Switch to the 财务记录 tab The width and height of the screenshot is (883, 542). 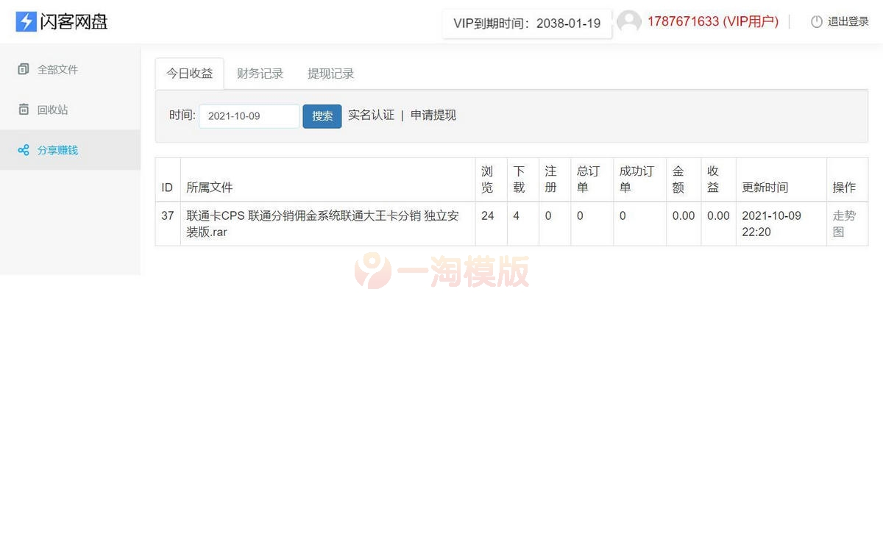[260, 74]
